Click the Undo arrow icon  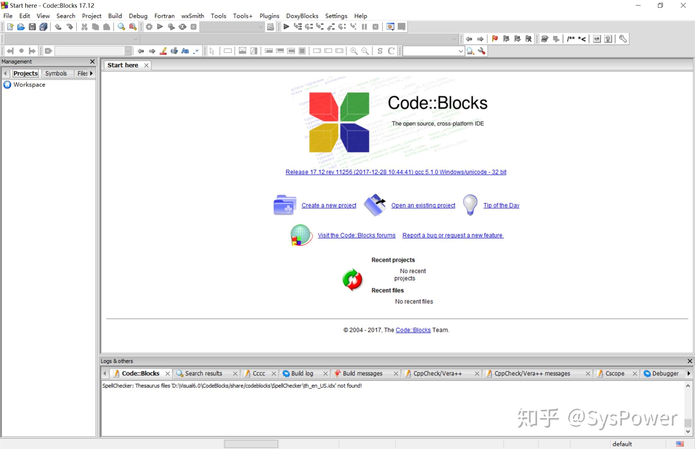pyautogui.click(x=58, y=27)
